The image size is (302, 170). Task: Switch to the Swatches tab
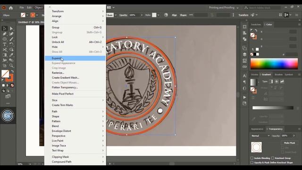point(256,25)
